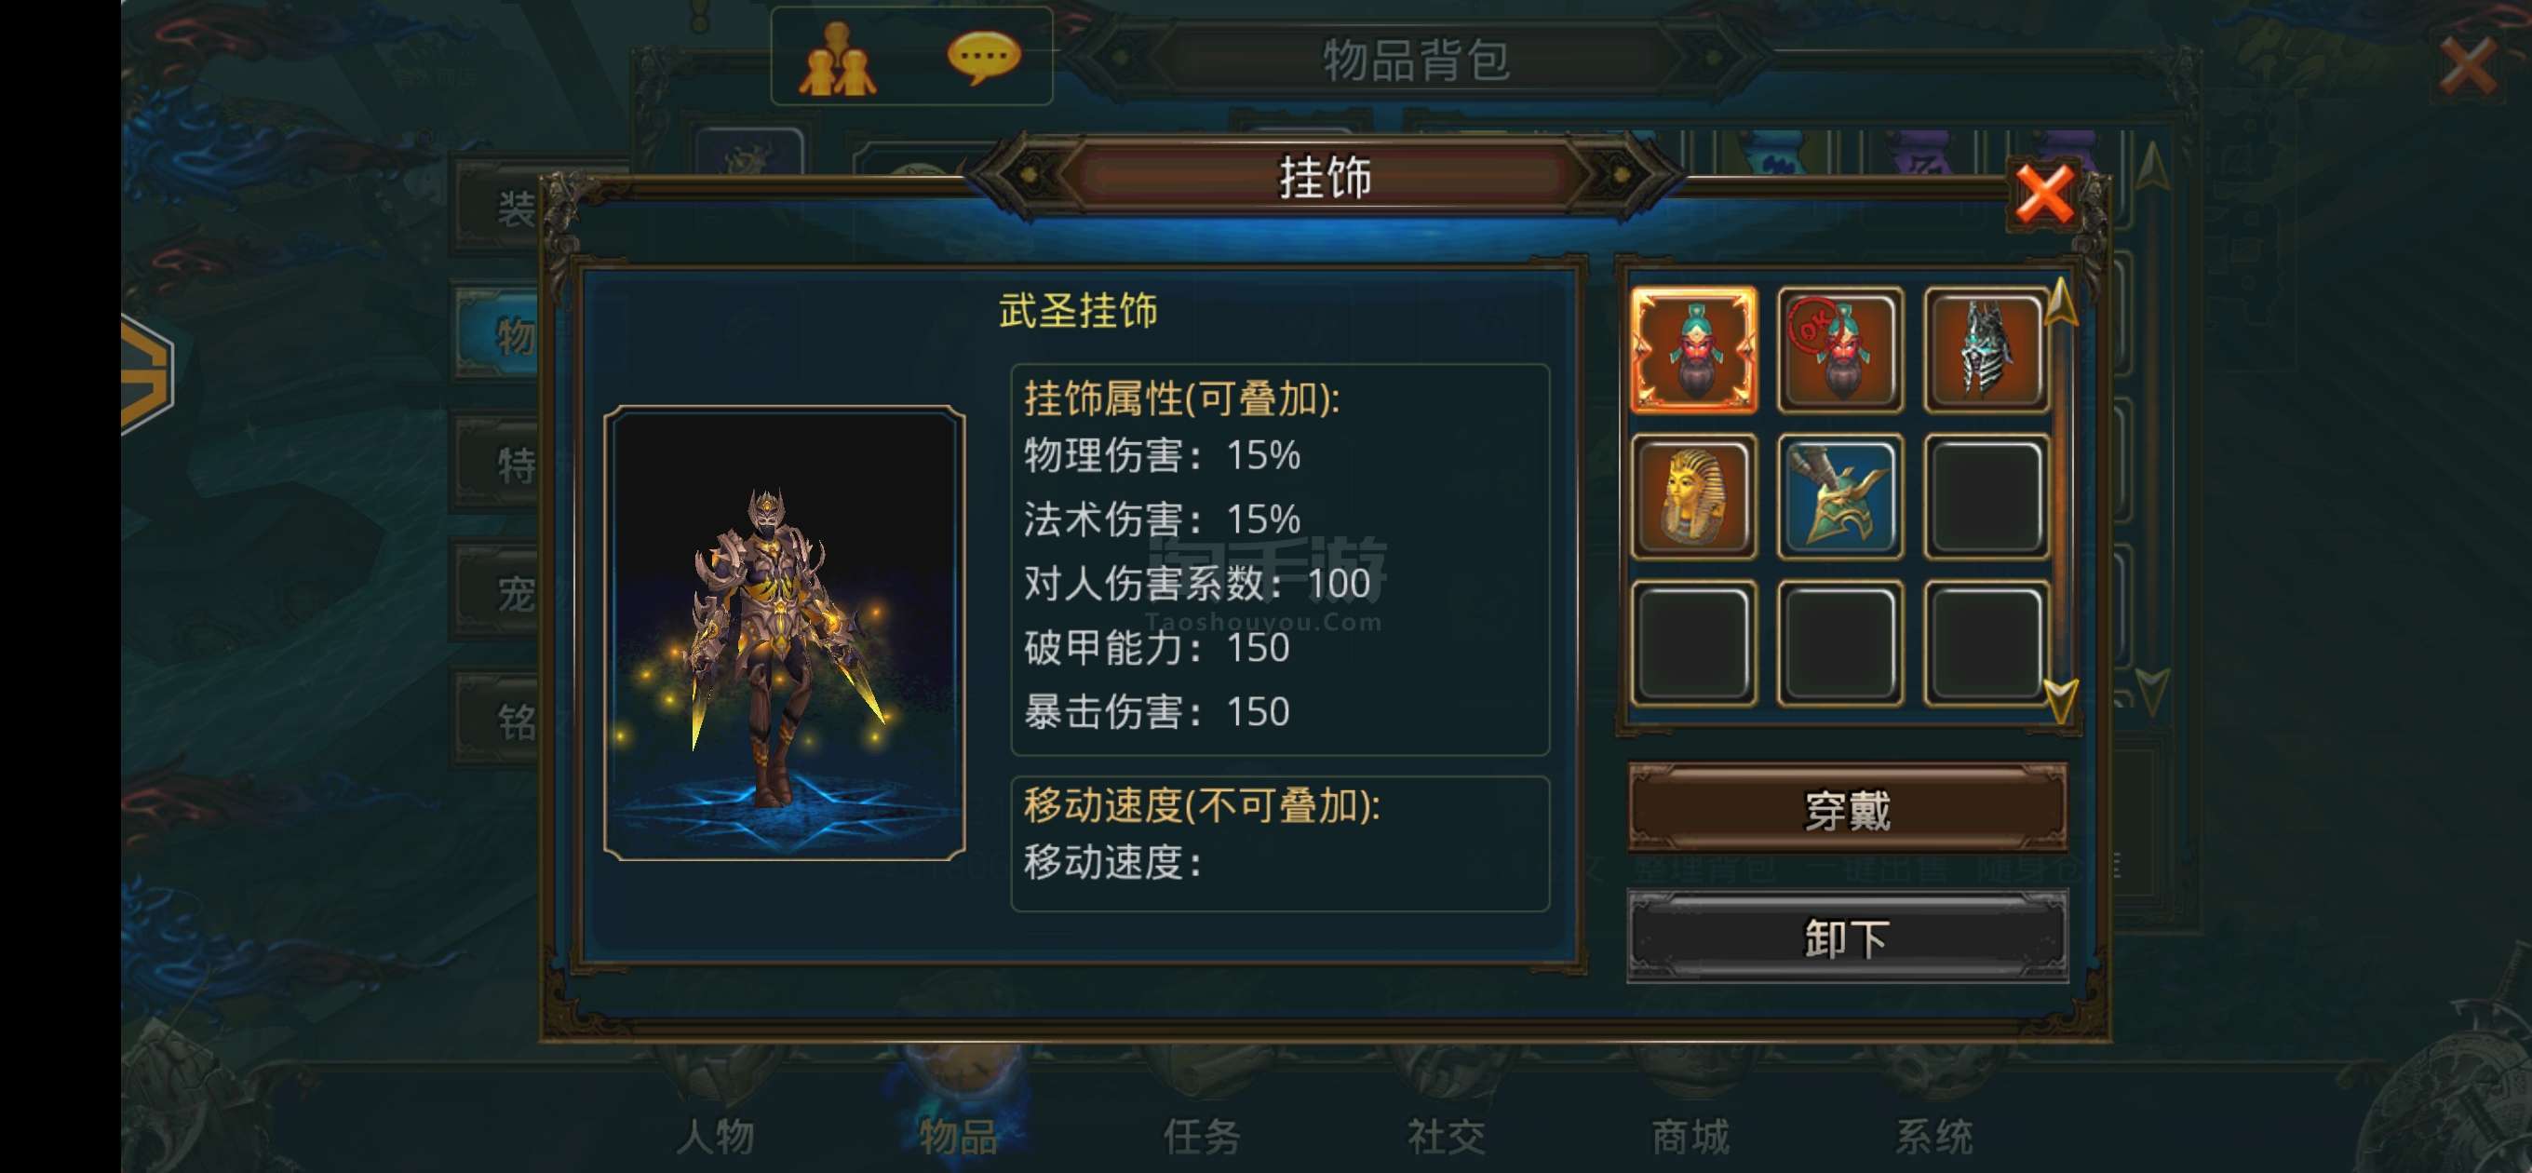Click the 卸下 unequip button
2532x1173 pixels.
1847,937
